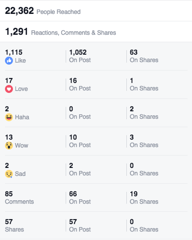Select the 1,291 Reactions, Comments & Shares total

[16, 31]
